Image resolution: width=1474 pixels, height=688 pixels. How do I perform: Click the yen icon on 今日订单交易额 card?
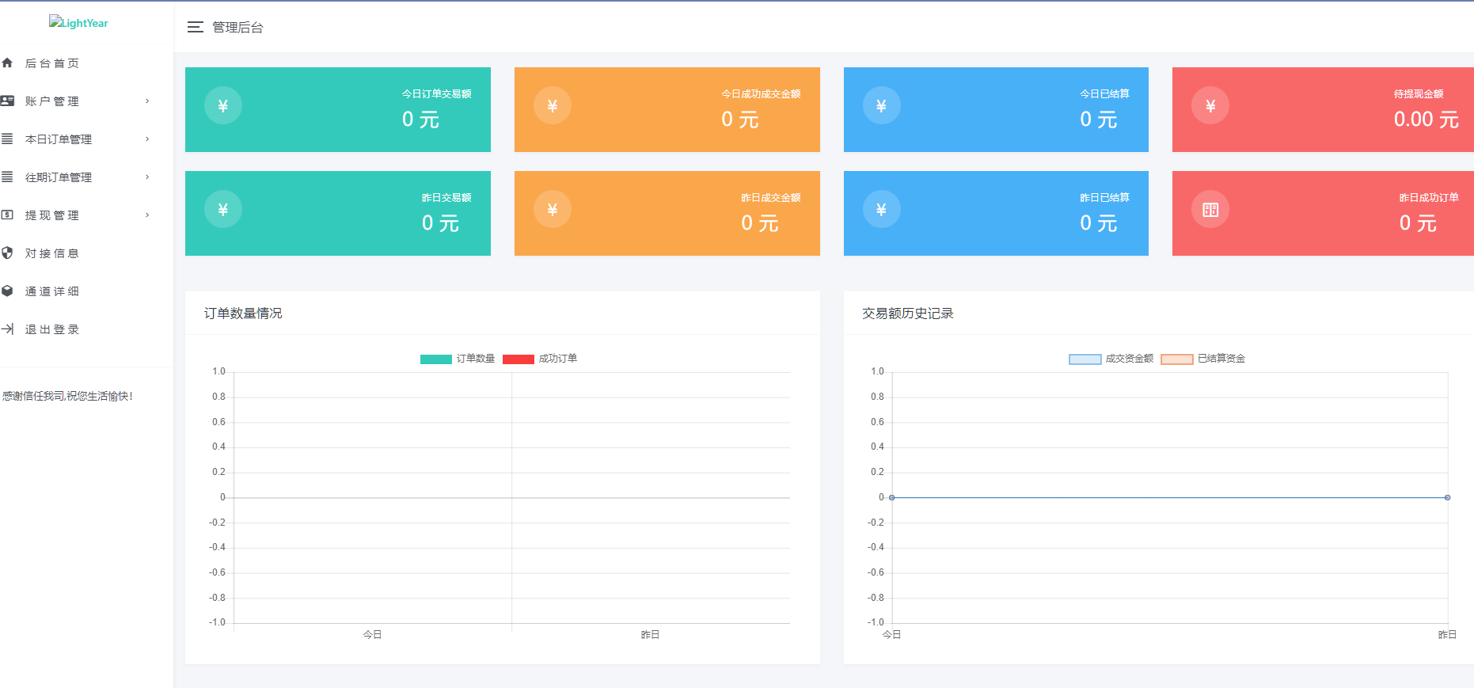(223, 105)
